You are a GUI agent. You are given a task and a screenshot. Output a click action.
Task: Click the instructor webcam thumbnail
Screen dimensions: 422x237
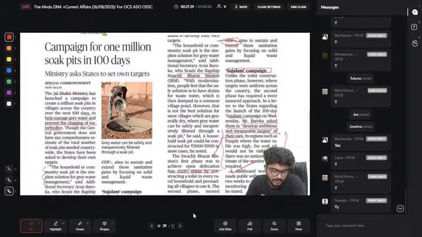pos(277,171)
